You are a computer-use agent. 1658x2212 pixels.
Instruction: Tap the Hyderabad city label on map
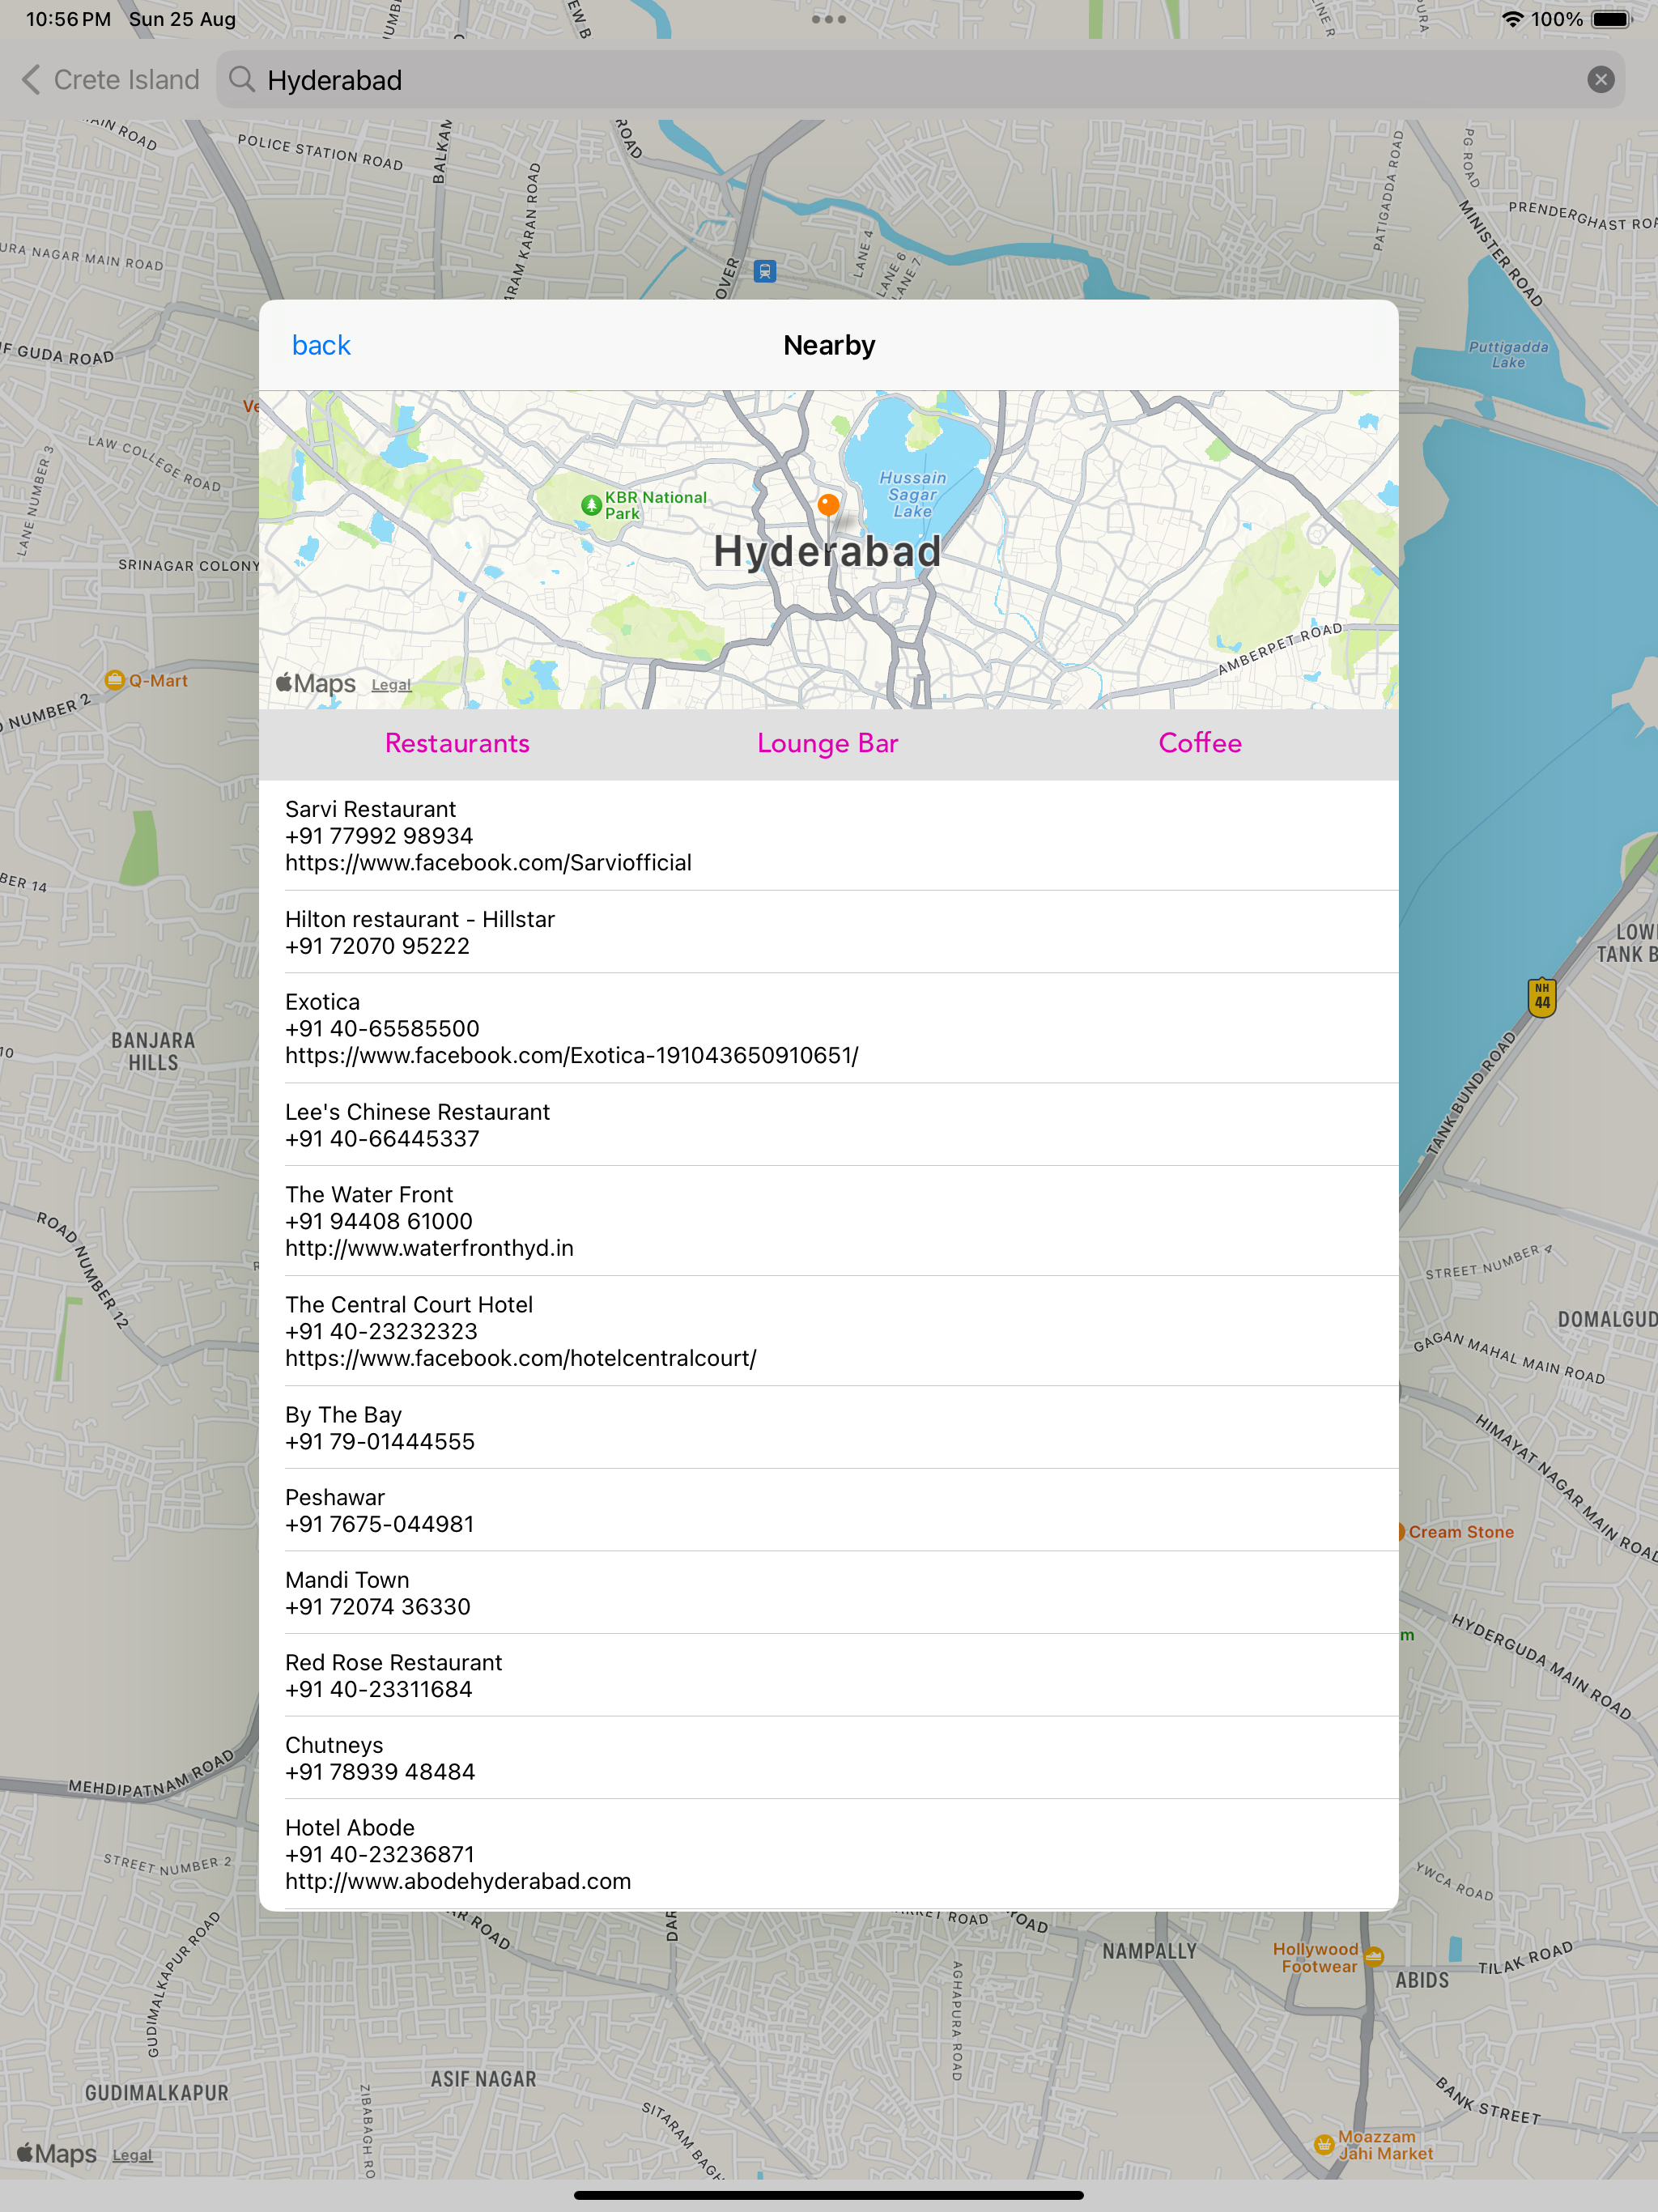point(827,552)
